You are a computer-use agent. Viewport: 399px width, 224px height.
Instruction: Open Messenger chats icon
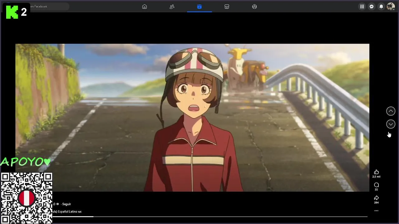372,7
